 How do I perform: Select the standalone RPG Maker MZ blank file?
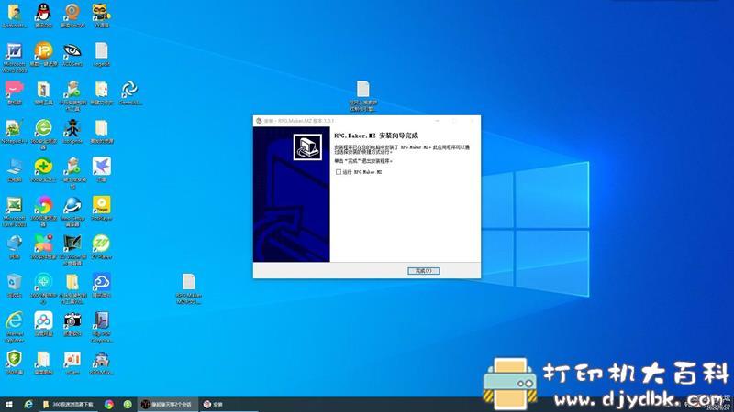tap(189, 288)
